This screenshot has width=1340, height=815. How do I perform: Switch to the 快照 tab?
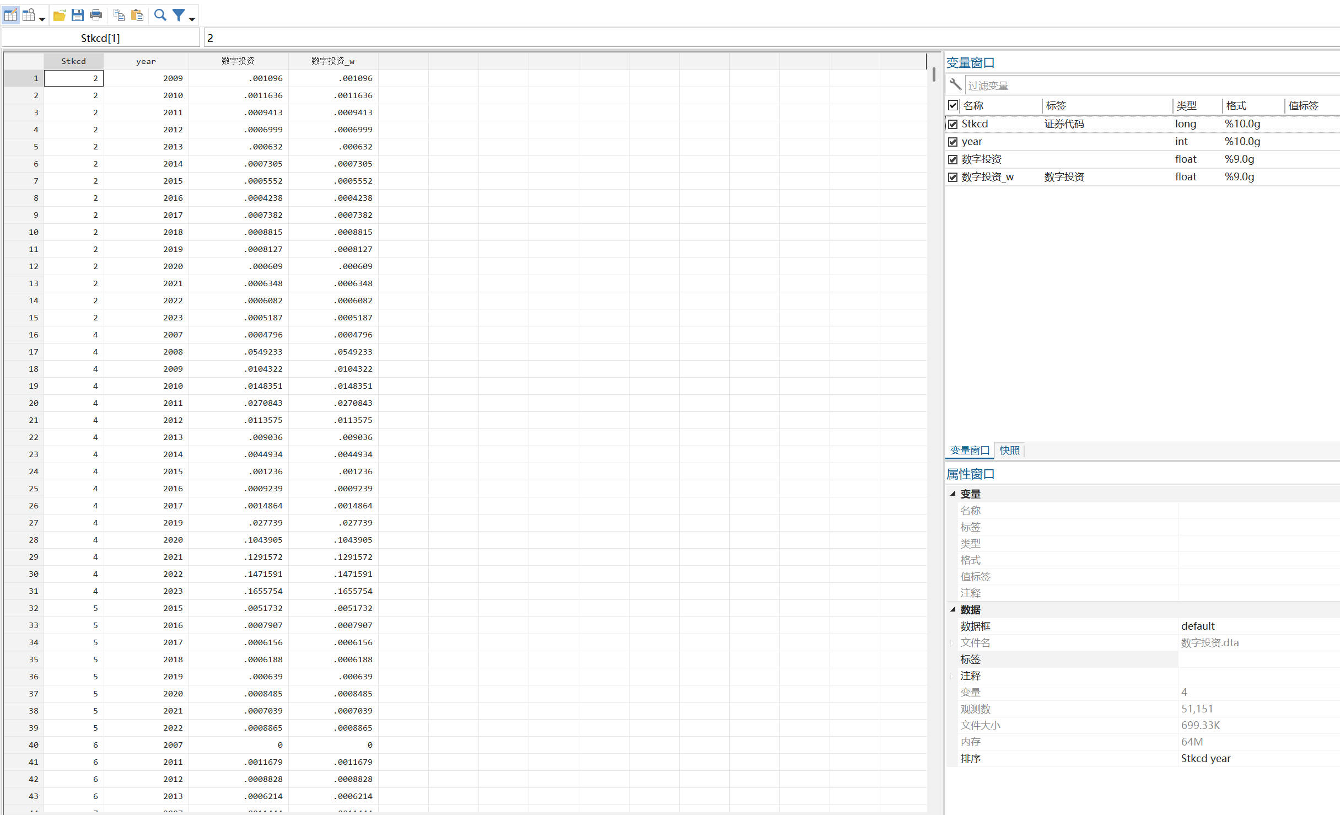[1009, 451]
